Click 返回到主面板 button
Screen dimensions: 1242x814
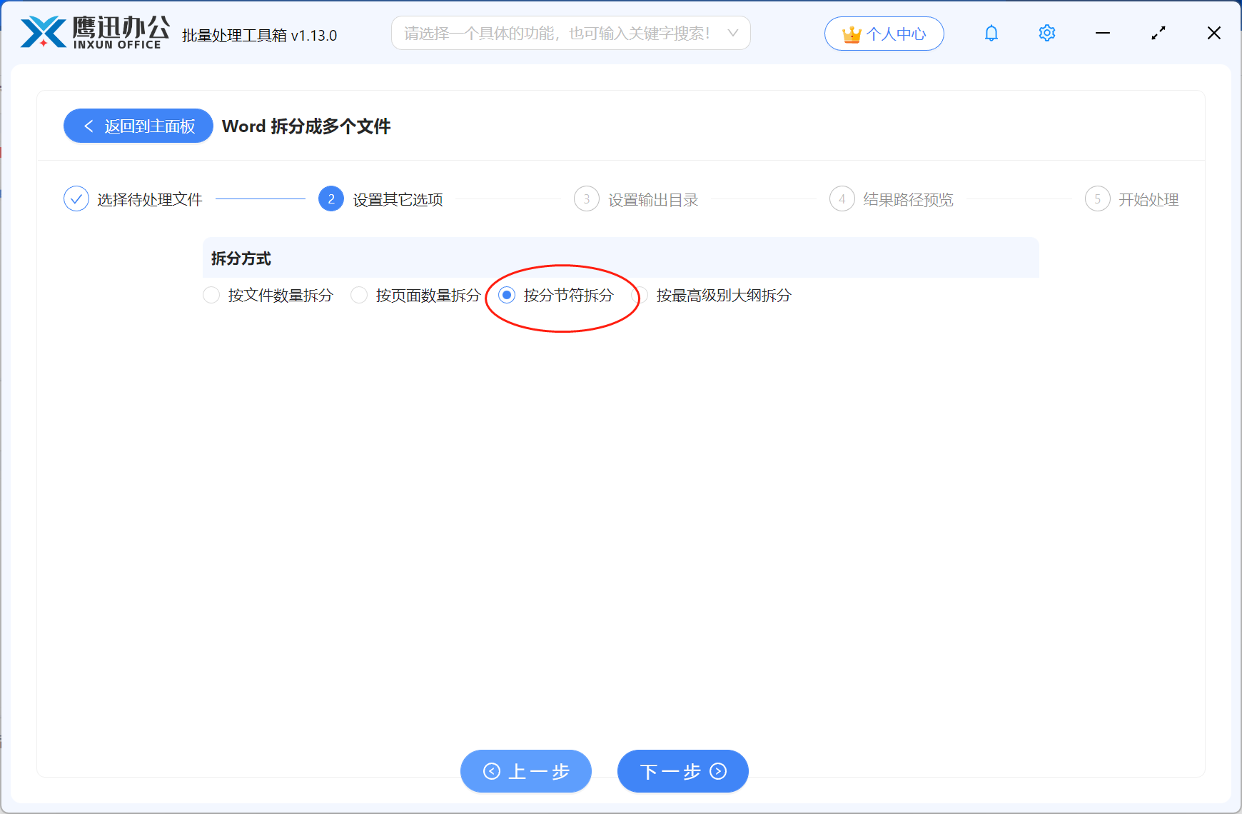pyautogui.click(x=138, y=126)
